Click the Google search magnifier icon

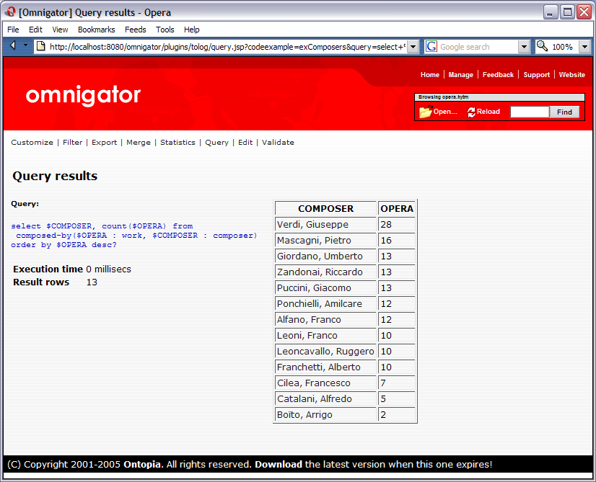click(431, 45)
